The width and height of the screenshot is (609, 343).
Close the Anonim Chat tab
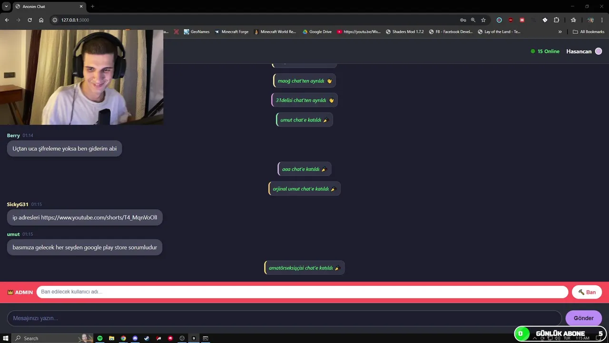pos(81,7)
